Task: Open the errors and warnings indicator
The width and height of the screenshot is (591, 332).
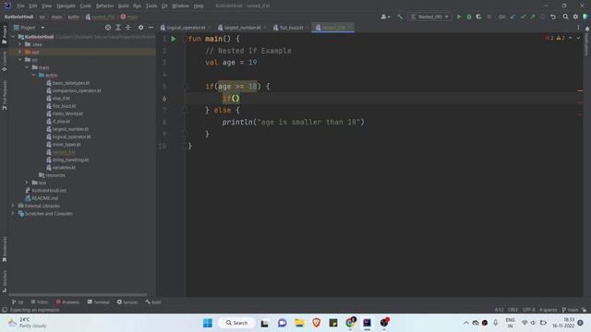Action: [555, 39]
